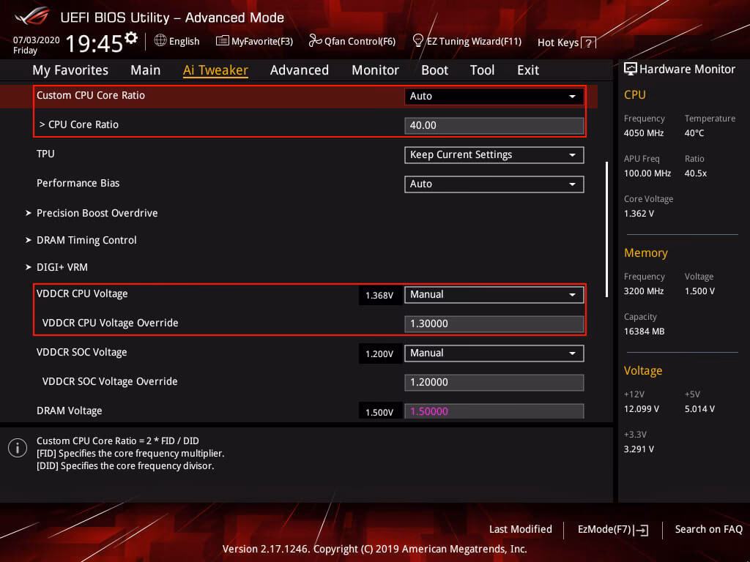750x562 pixels.
Task: Click the EZ Tuning Wizard lightbulb icon
Action: tap(417, 40)
